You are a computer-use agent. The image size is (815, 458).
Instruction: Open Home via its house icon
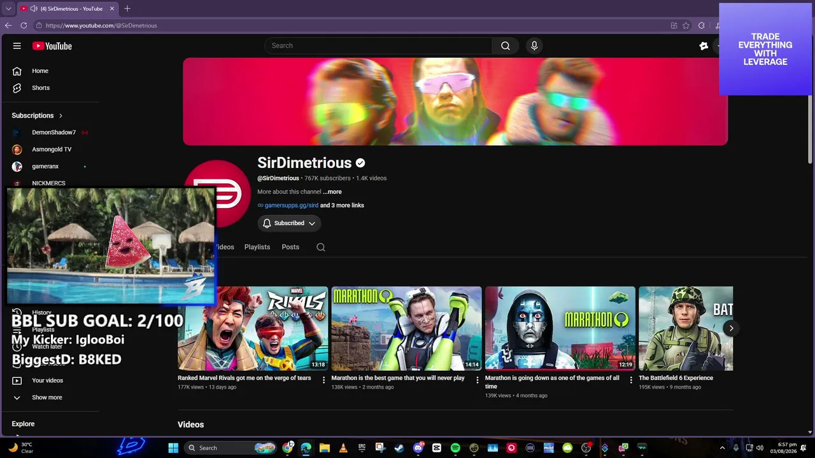[17, 71]
